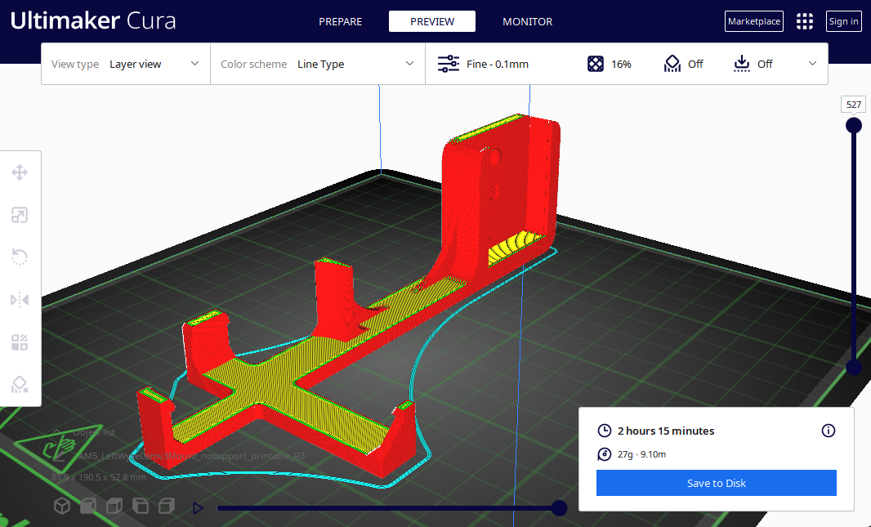Open the Marketplace
The width and height of the screenshot is (871, 527).
point(753,21)
